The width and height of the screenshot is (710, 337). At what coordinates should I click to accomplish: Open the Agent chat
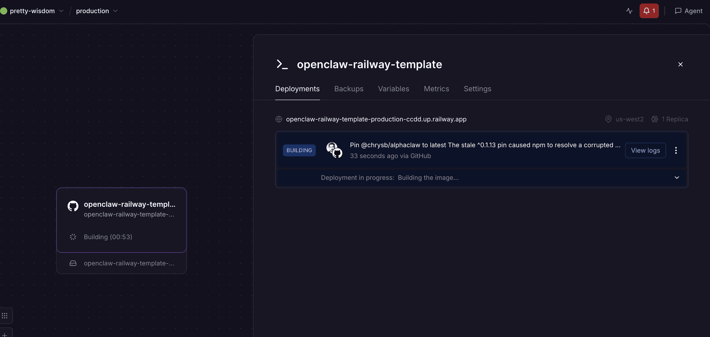coord(689,11)
